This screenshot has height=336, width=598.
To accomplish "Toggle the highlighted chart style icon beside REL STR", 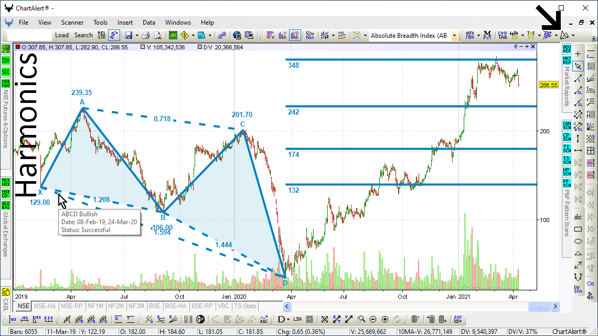I will coord(114,36).
